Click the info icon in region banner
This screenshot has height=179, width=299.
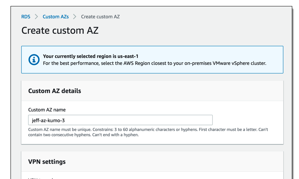[x=34, y=59]
